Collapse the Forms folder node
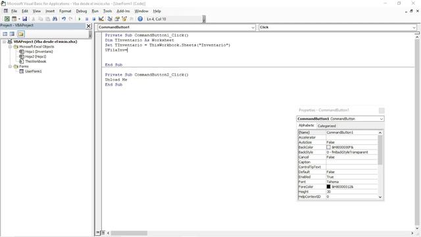This screenshot has height=237, width=421. pos(10,66)
